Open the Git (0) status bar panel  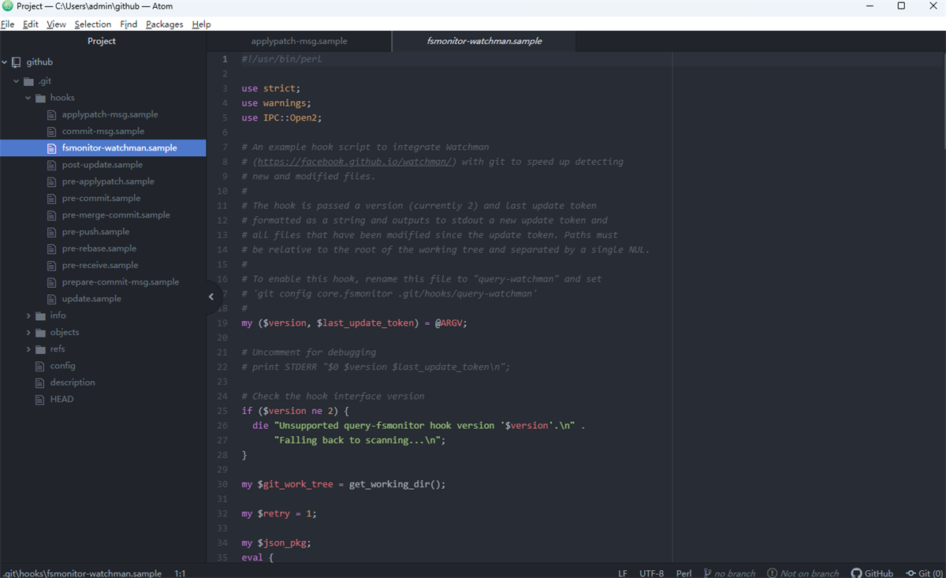tap(924, 573)
